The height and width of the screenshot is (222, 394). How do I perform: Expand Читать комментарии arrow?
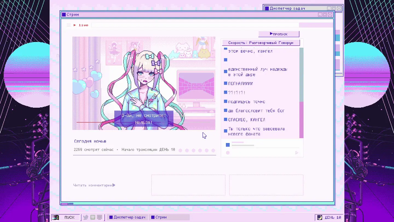(114, 185)
